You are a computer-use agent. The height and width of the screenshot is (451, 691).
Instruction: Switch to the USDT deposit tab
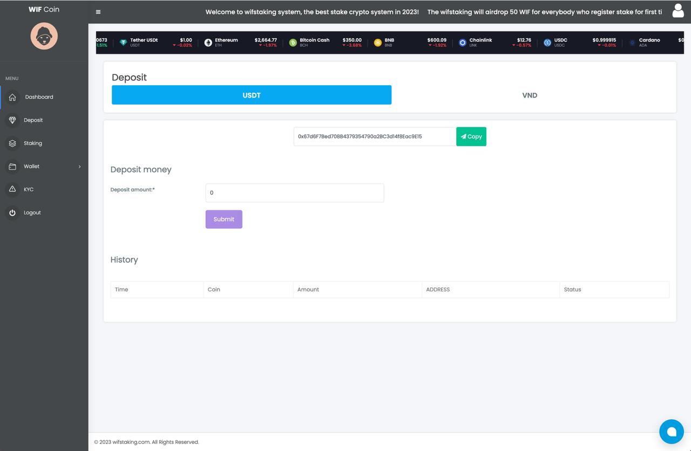click(252, 95)
